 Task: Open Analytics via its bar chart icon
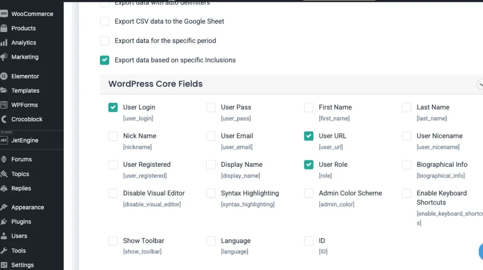click(x=4, y=43)
